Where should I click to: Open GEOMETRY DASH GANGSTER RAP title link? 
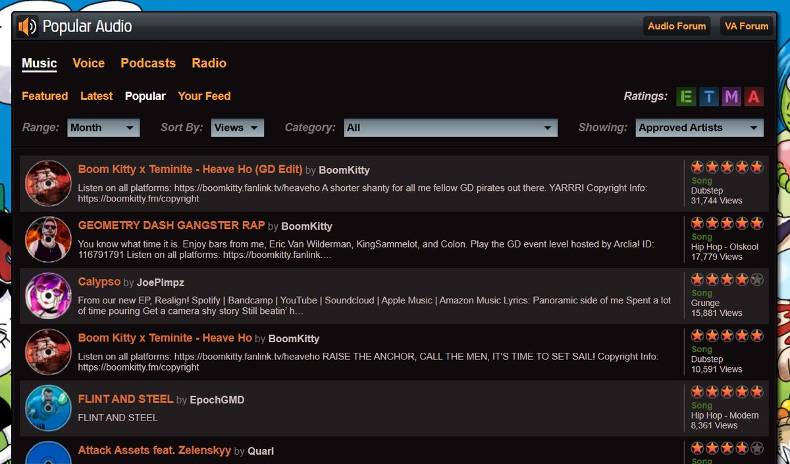click(171, 225)
